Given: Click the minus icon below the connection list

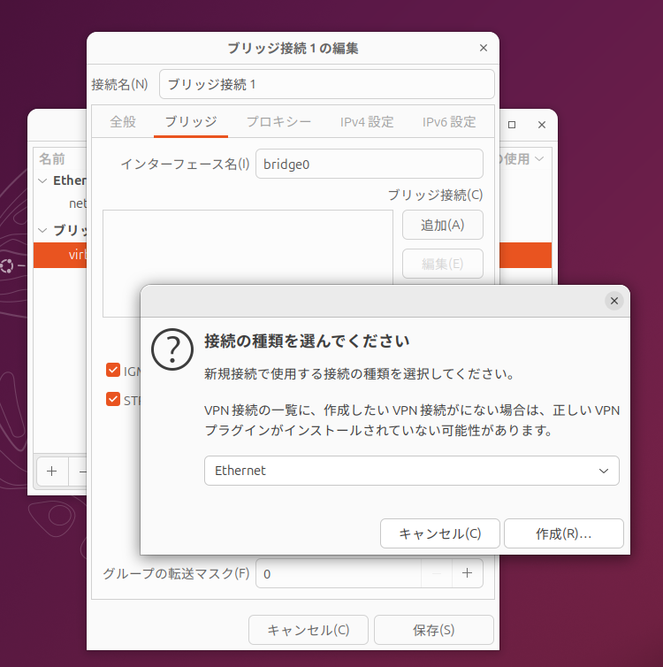Looking at the screenshot, I should click(82, 471).
